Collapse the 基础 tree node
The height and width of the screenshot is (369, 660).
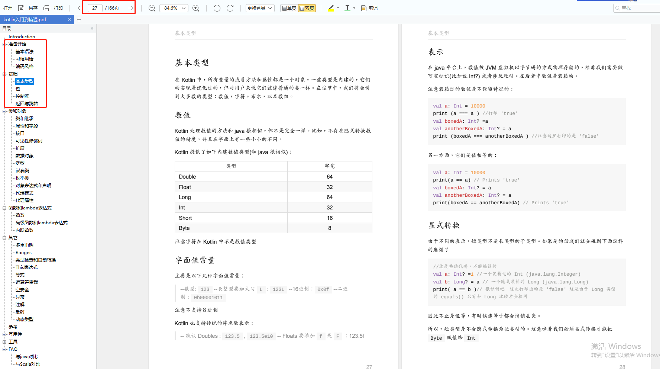(x=4, y=74)
